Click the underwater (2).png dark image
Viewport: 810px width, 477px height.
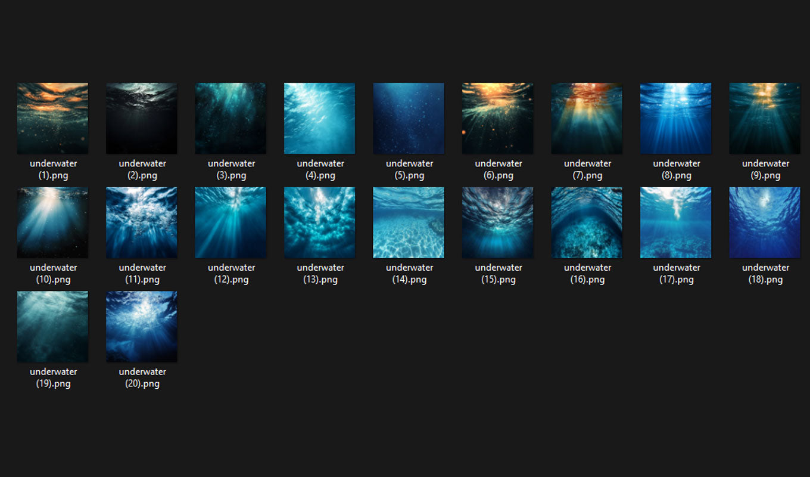coord(142,118)
